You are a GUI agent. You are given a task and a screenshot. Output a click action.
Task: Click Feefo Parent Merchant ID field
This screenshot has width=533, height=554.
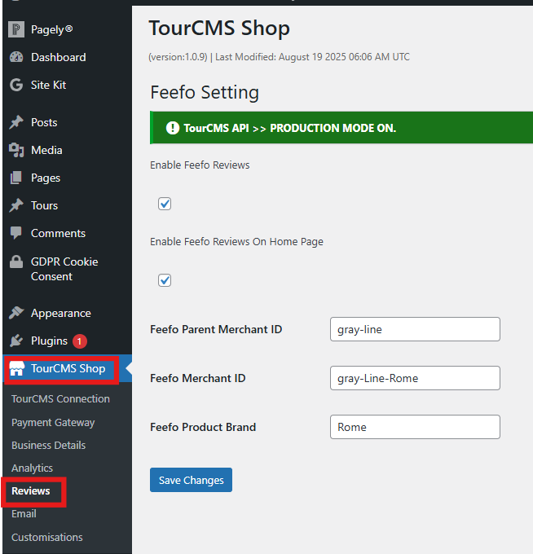pos(415,329)
